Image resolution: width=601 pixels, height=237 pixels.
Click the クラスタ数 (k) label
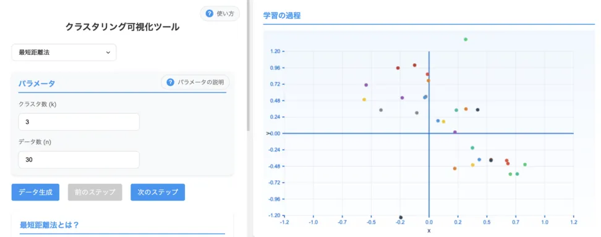38,104
